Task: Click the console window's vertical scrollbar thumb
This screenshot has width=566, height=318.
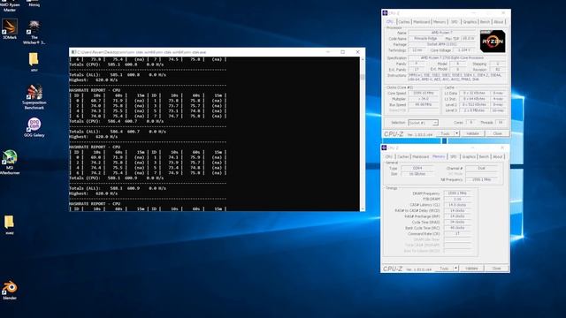Action: click(363, 77)
